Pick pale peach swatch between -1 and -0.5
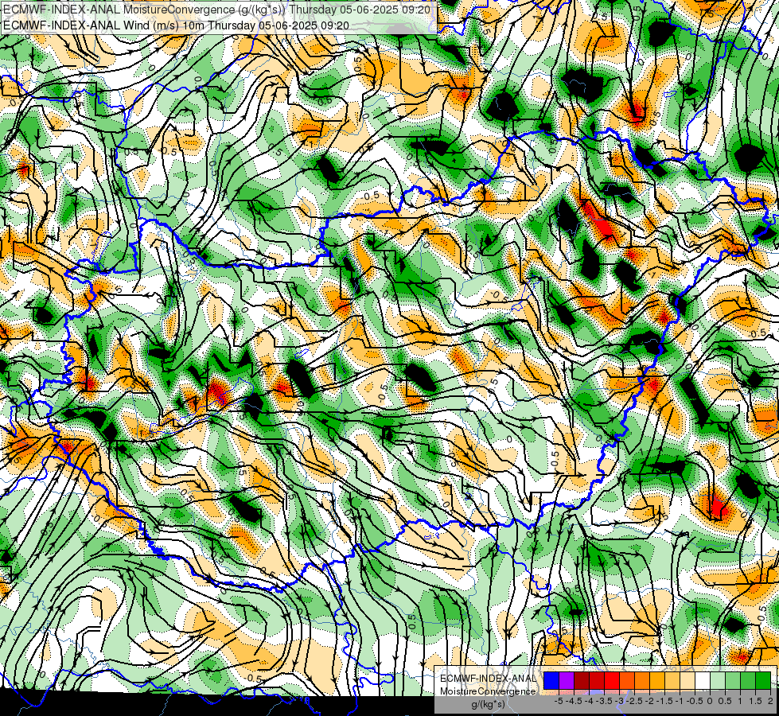Viewport: 779px width, 716px height. (x=687, y=681)
